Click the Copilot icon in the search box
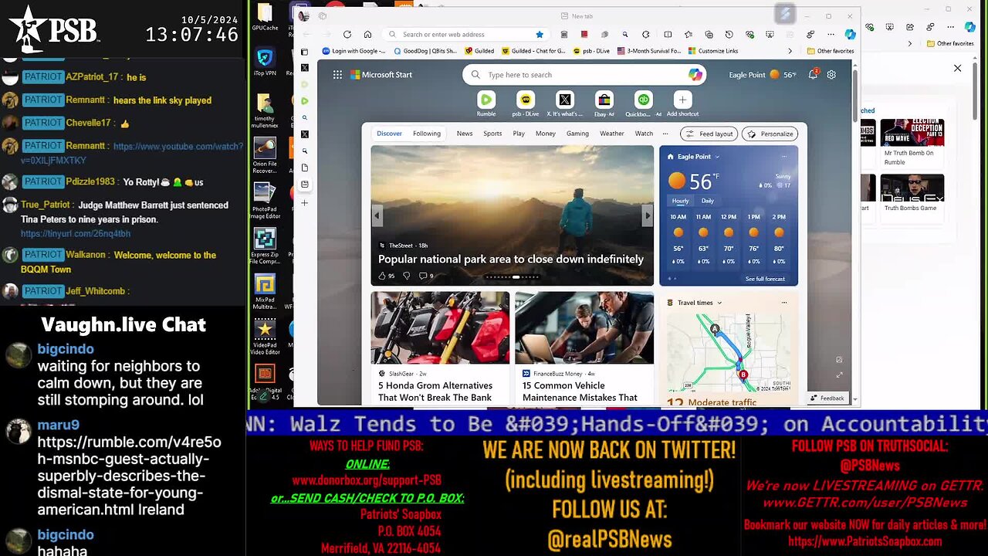This screenshot has height=556, width=988. (x=695, y=74)
